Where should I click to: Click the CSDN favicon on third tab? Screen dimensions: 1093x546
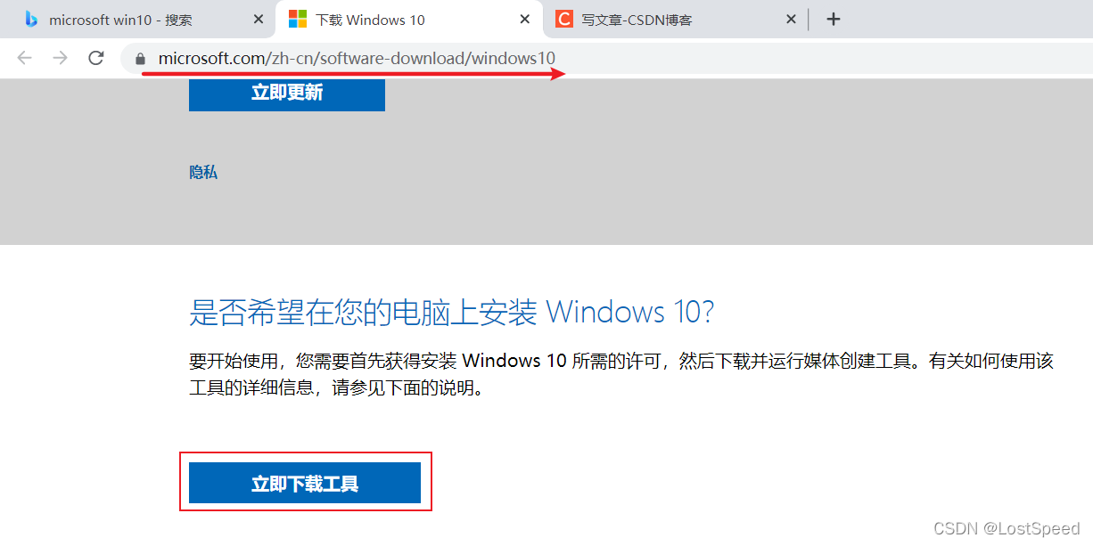coord(563,19)
